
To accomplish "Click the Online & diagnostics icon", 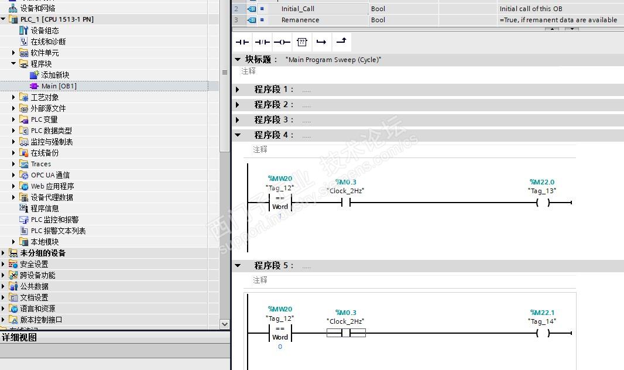I will point(23,42).
